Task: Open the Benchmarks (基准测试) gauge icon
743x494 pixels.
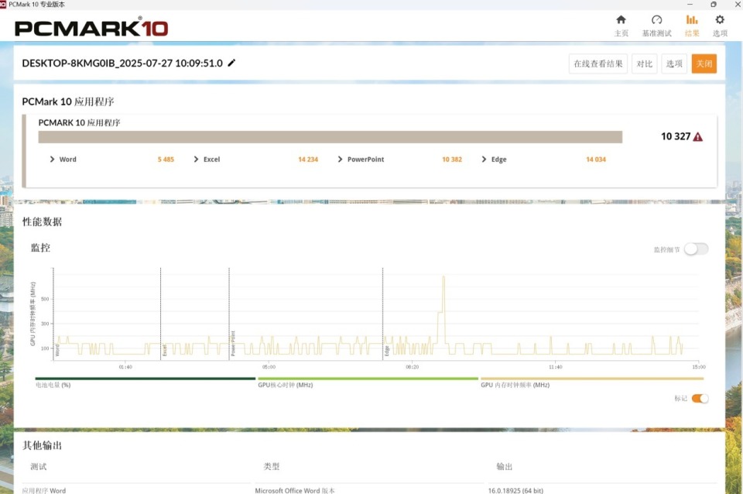Action: 656,21
